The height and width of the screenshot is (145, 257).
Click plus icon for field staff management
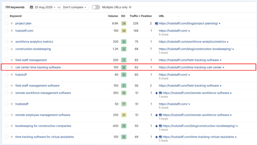pos(12,60)
